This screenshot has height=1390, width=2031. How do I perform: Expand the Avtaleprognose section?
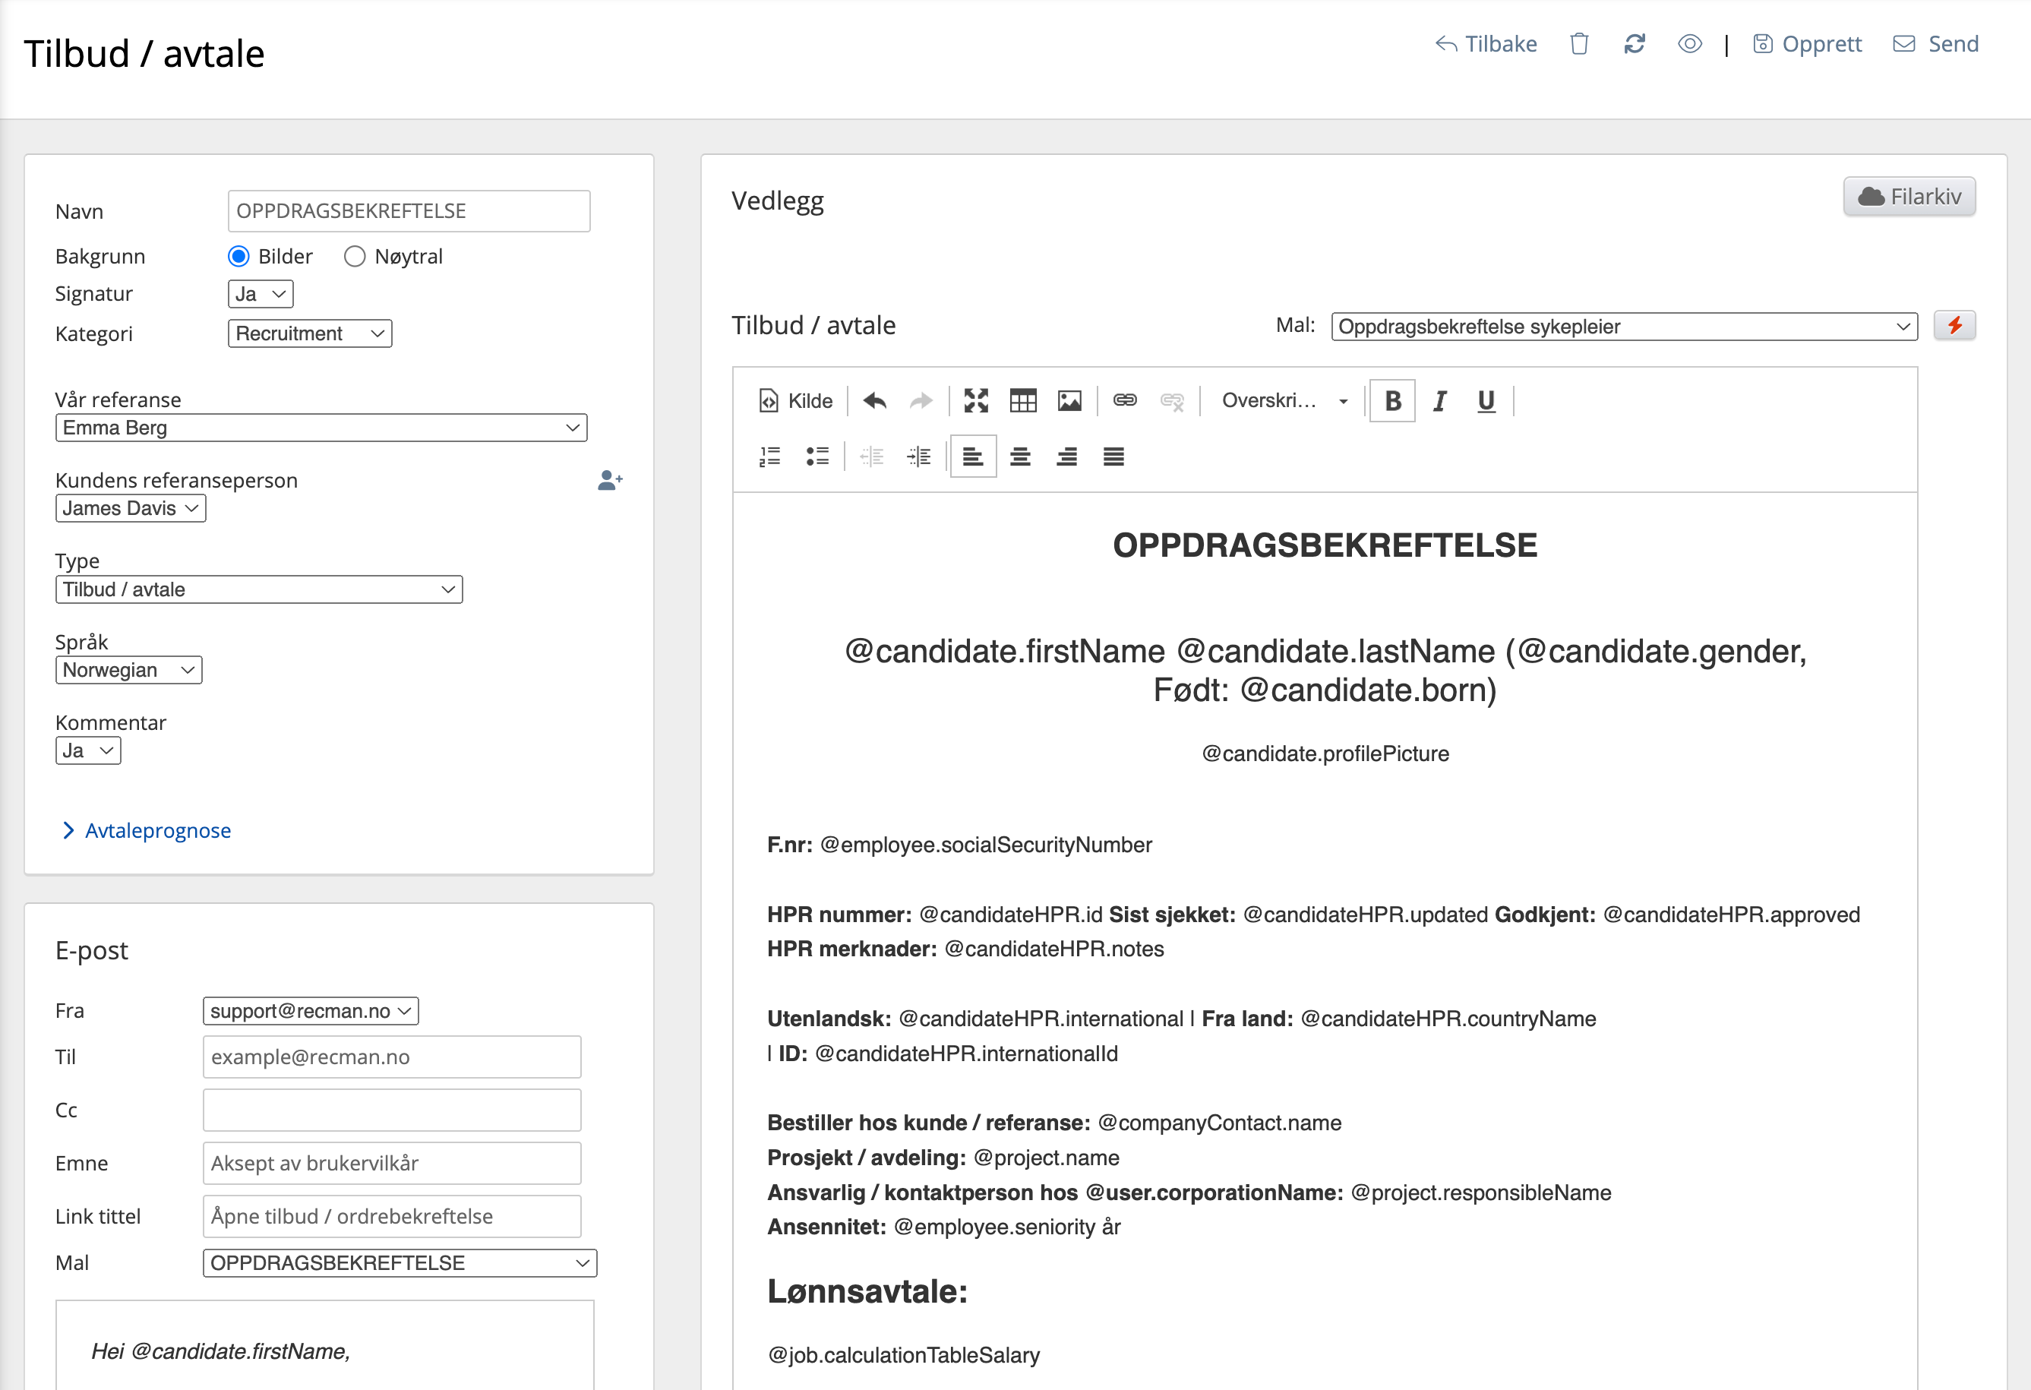[157, 830]
